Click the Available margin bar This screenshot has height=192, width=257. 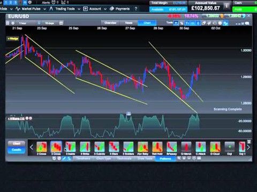(x=168, y=9)
